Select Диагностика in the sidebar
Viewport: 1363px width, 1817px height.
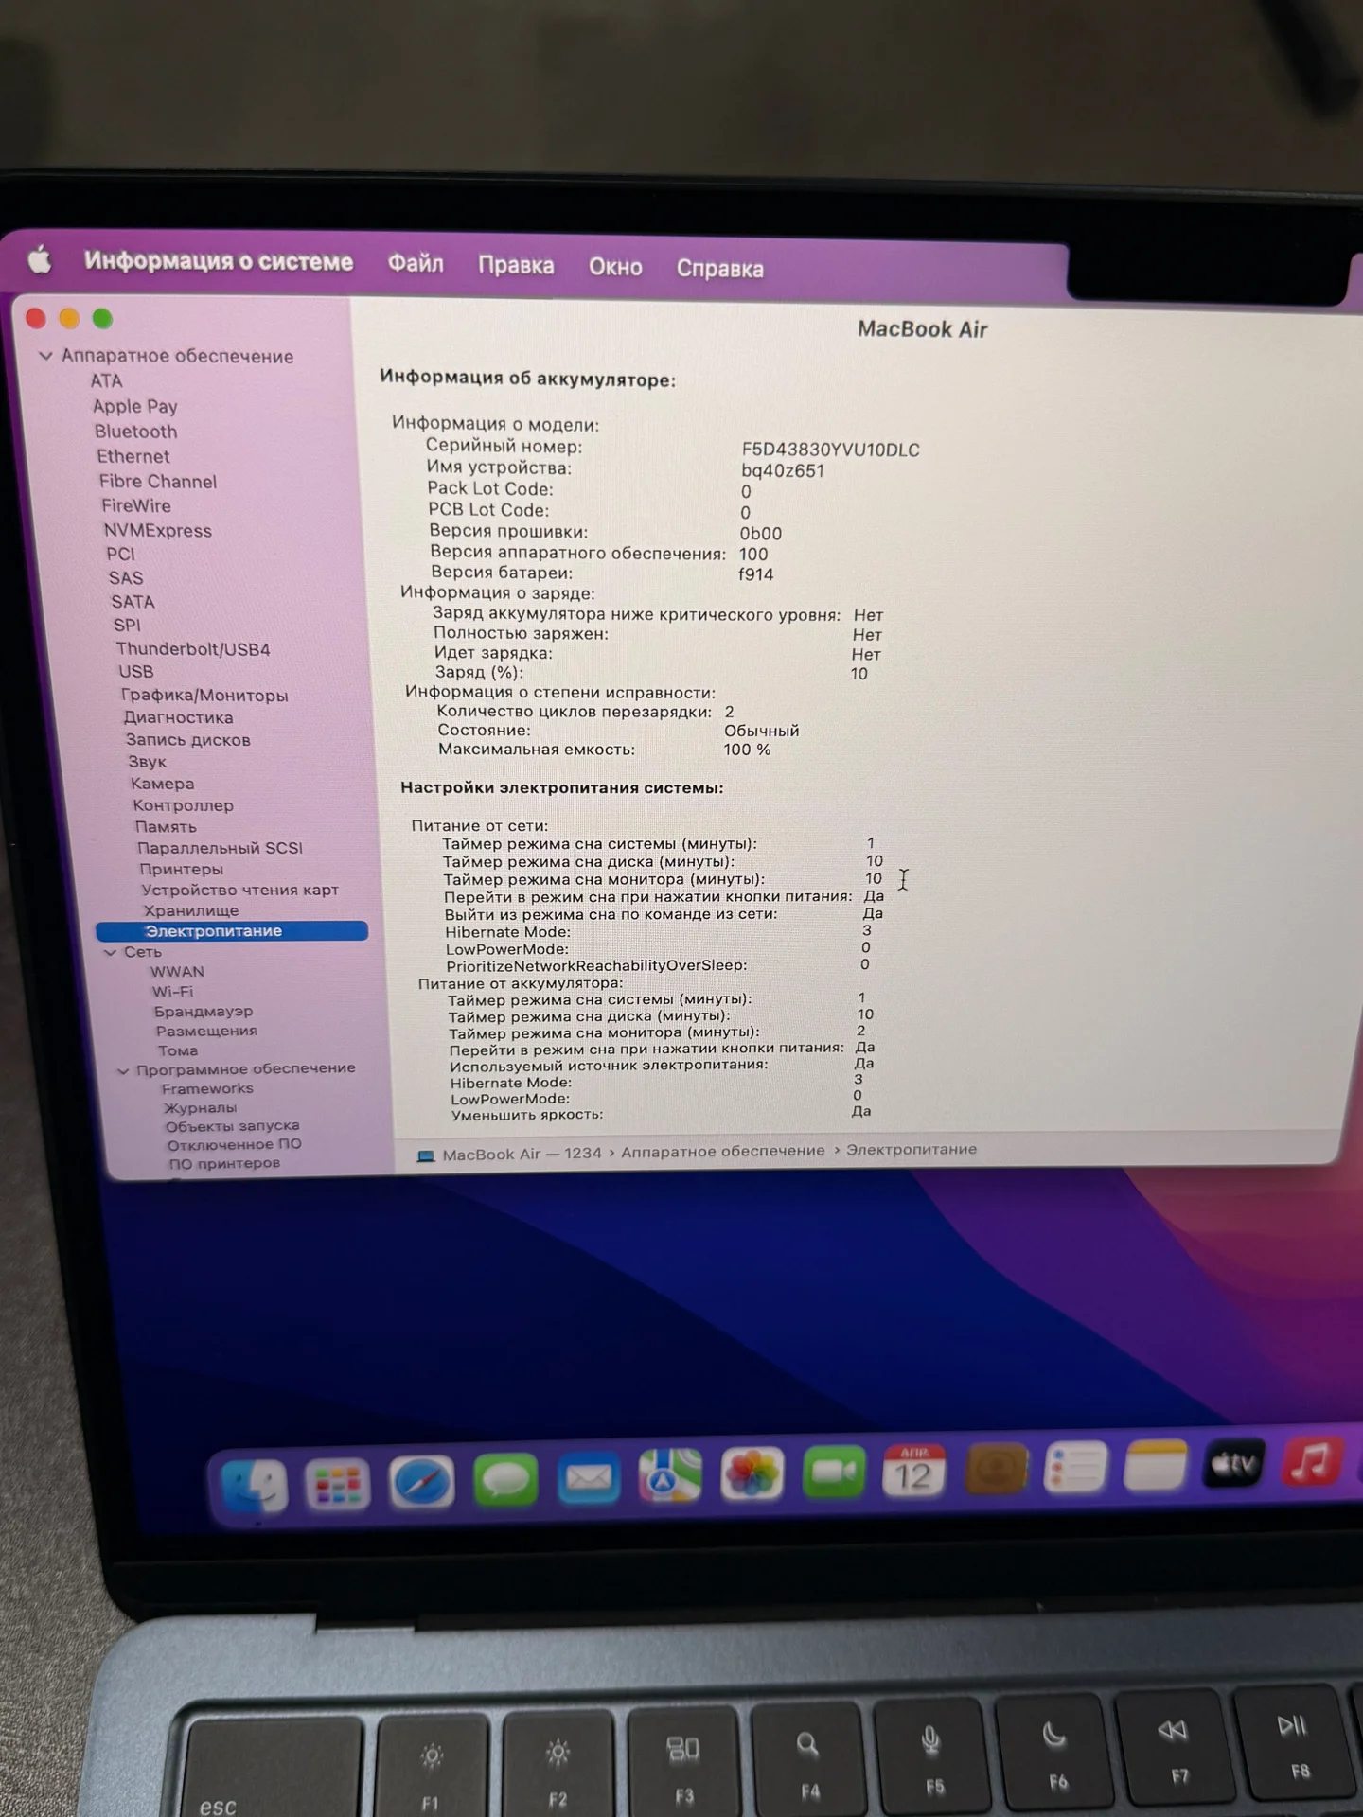(178, 717)
